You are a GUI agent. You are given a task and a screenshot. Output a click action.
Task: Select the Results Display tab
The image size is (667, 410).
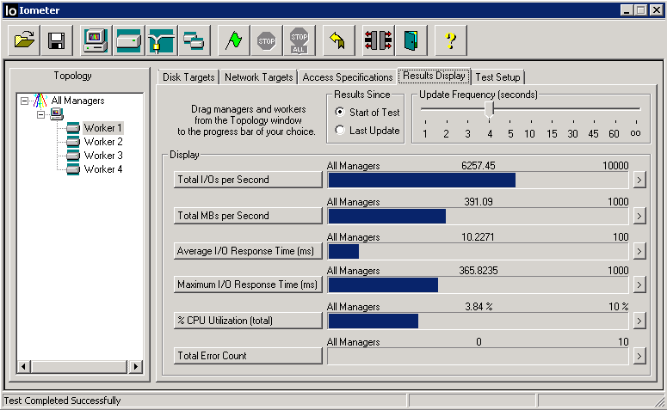pos(434,76)
